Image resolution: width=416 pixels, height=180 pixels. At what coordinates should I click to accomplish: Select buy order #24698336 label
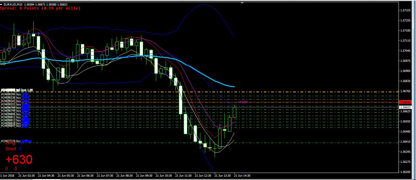[x=11, y=98]
